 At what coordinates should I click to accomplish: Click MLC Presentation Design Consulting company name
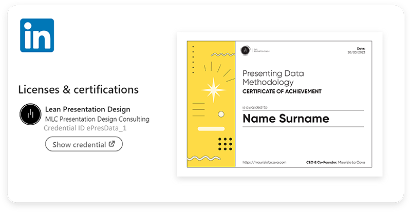coord(97,119)
